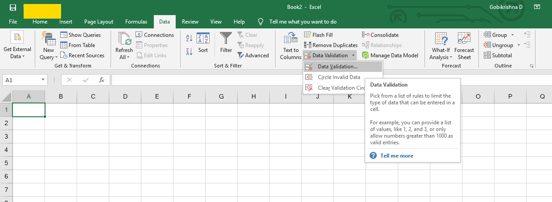552x202 pixels.
Task: Open What-If Analysis dropdown
Action: tap(441, 46)
